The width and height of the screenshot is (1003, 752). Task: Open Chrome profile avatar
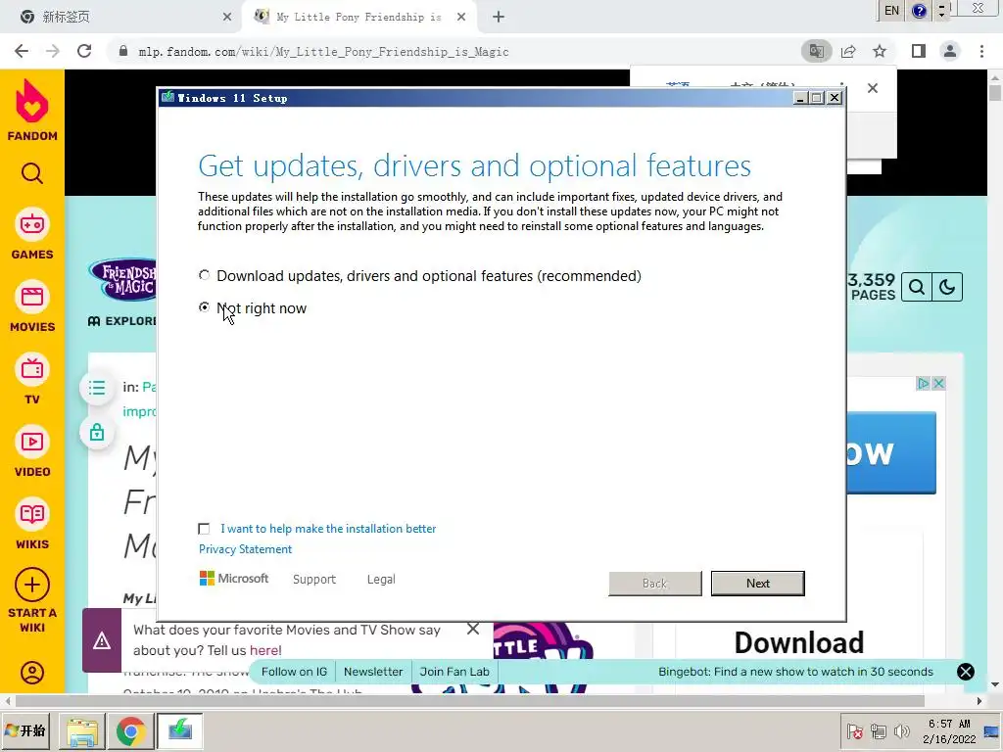pyautogui.click(x=950, y=51)
